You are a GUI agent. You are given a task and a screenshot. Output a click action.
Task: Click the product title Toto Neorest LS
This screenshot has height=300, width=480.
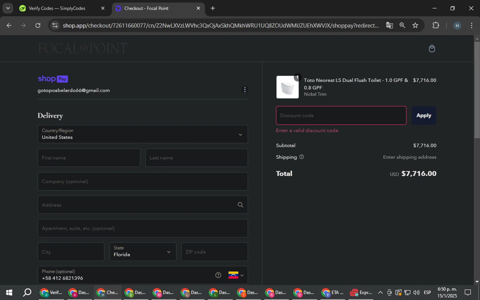[356, 84]
